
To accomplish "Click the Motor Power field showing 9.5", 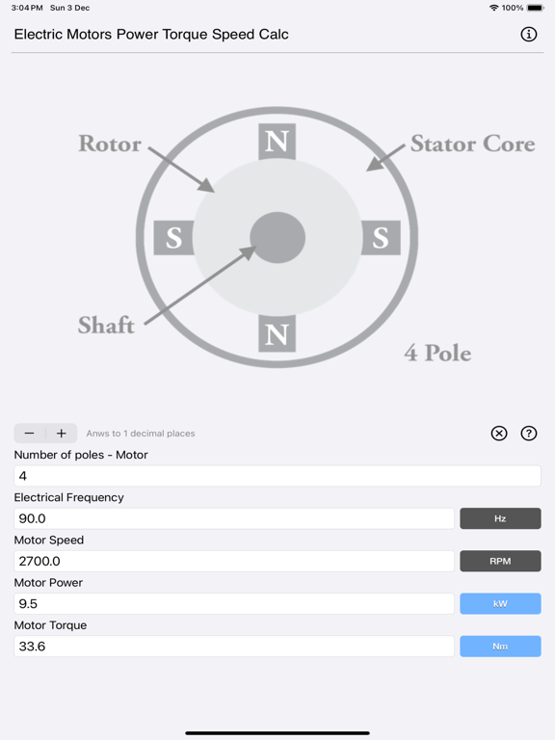I will (234, 603).
